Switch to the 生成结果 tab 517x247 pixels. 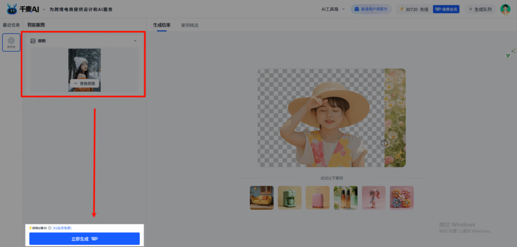162,25
